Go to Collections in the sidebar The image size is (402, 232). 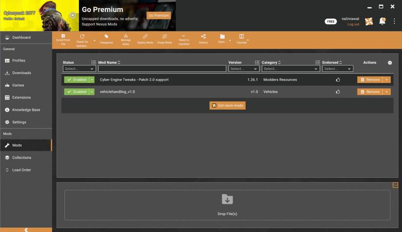[x=21, y=158]
